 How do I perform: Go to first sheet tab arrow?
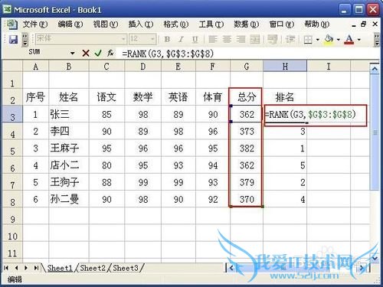(6, 268)
